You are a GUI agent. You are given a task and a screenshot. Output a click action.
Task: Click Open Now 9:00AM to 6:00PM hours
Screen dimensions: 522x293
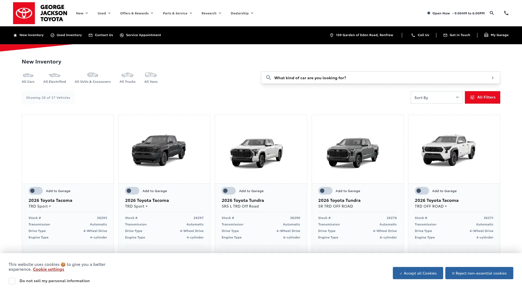[456, 13]
